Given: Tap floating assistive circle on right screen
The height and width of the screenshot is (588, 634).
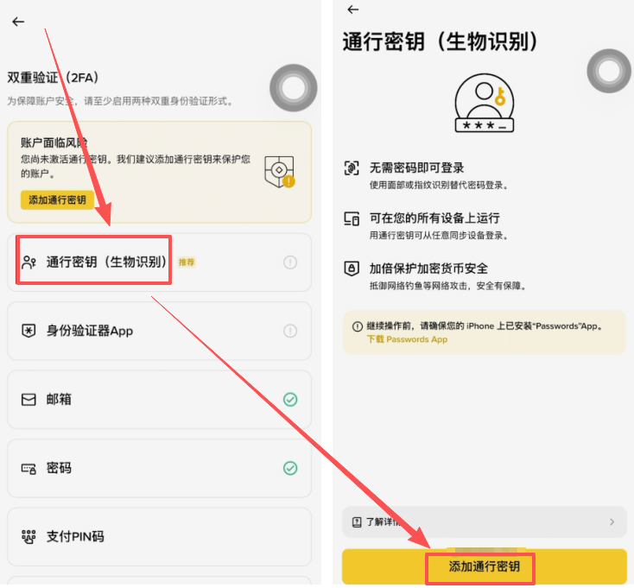Looking at the screenshot, I should coord(609,71).
